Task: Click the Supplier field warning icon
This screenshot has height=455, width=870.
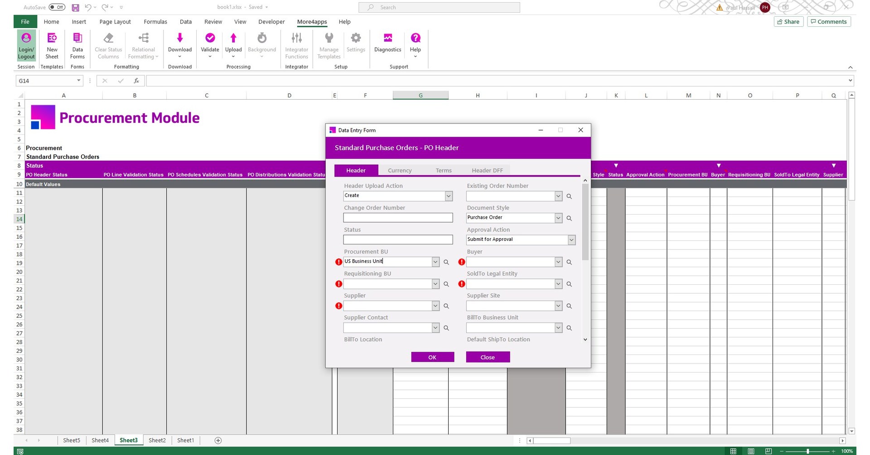Action: [x=338, y=306]
